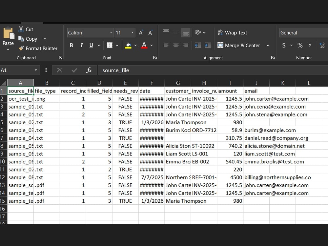Activate the Format Painter brush

(21, 48)
